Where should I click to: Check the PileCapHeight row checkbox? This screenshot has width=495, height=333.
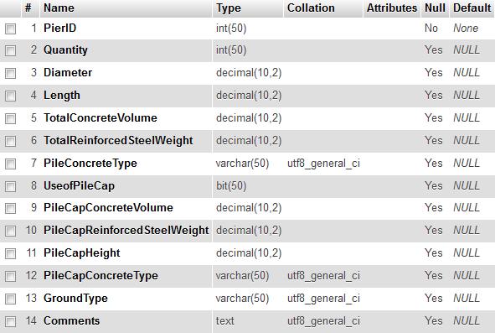10,253
